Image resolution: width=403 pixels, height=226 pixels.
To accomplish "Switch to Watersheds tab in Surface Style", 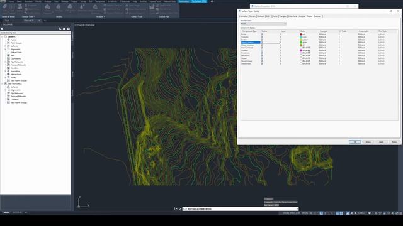I will (292, 16).
